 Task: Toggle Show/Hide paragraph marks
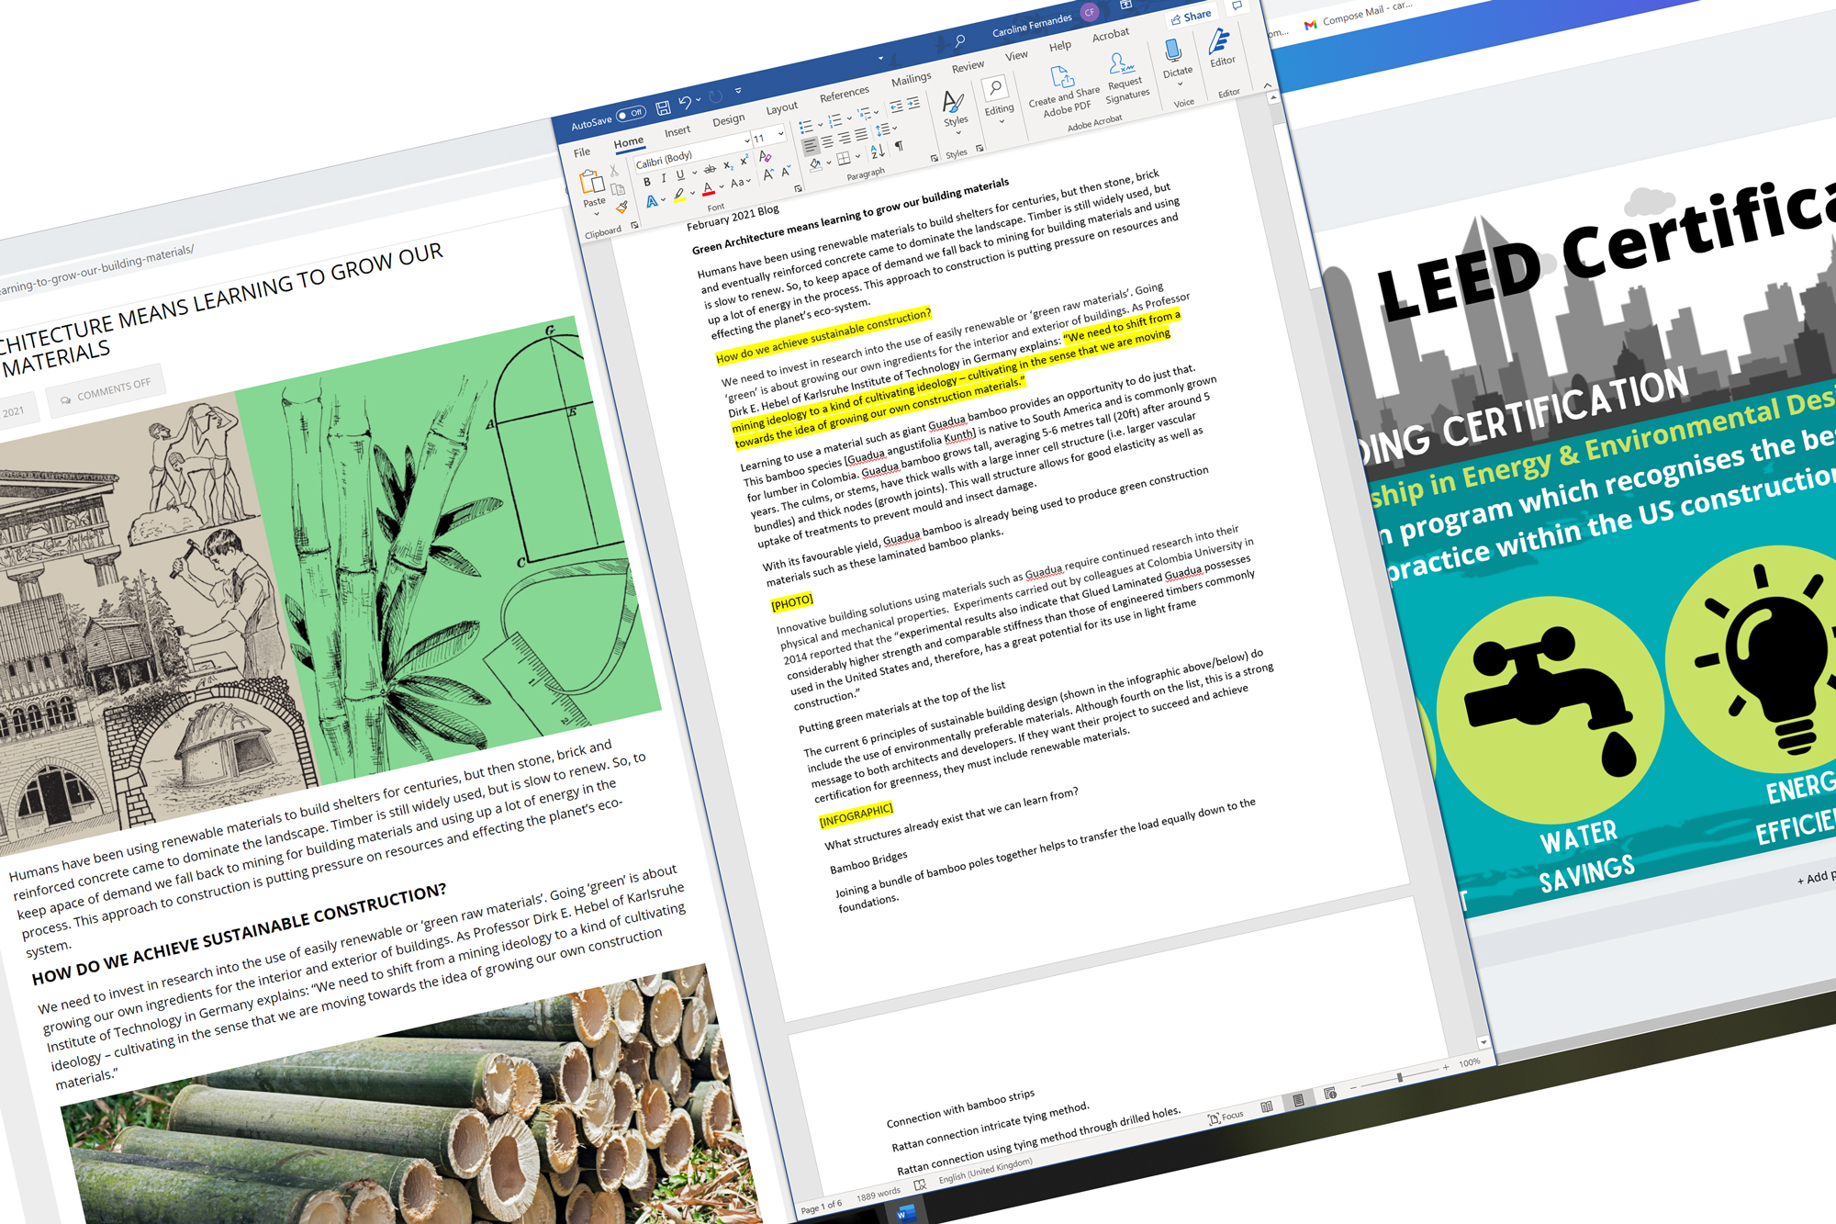click(899, 146)
